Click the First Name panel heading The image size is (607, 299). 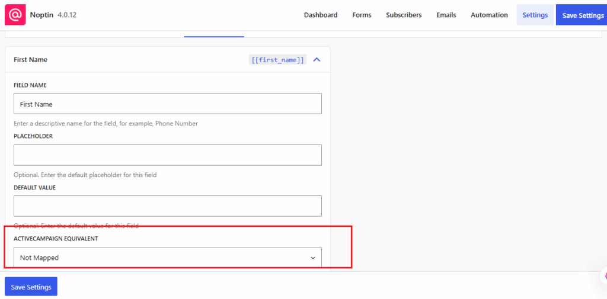[31, 60]
